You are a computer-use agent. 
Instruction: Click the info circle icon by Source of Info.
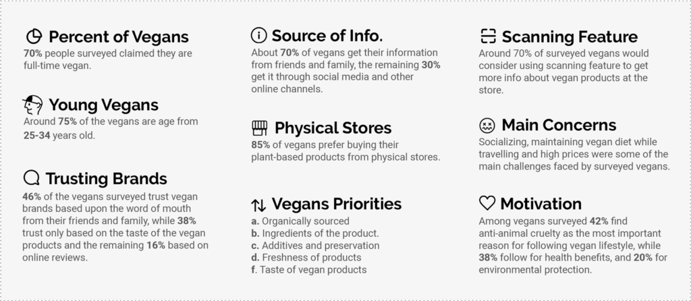click(258, 35)
